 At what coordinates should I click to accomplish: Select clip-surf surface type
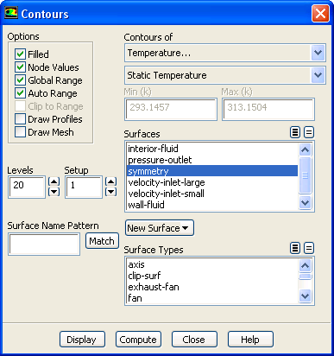point(212,276)
